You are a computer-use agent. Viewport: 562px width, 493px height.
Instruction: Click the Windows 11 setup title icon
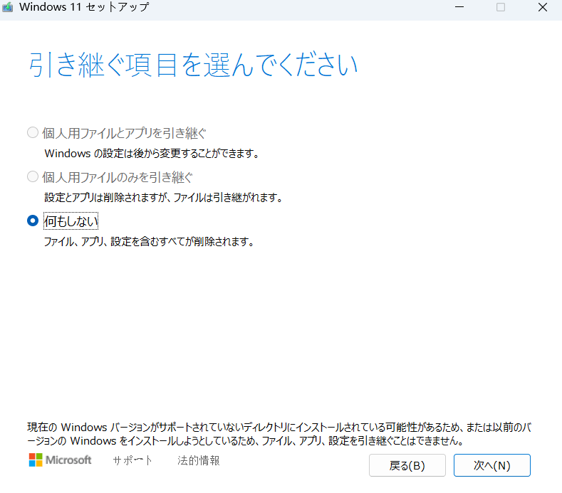pyautogui.click(x=8, y=7)
